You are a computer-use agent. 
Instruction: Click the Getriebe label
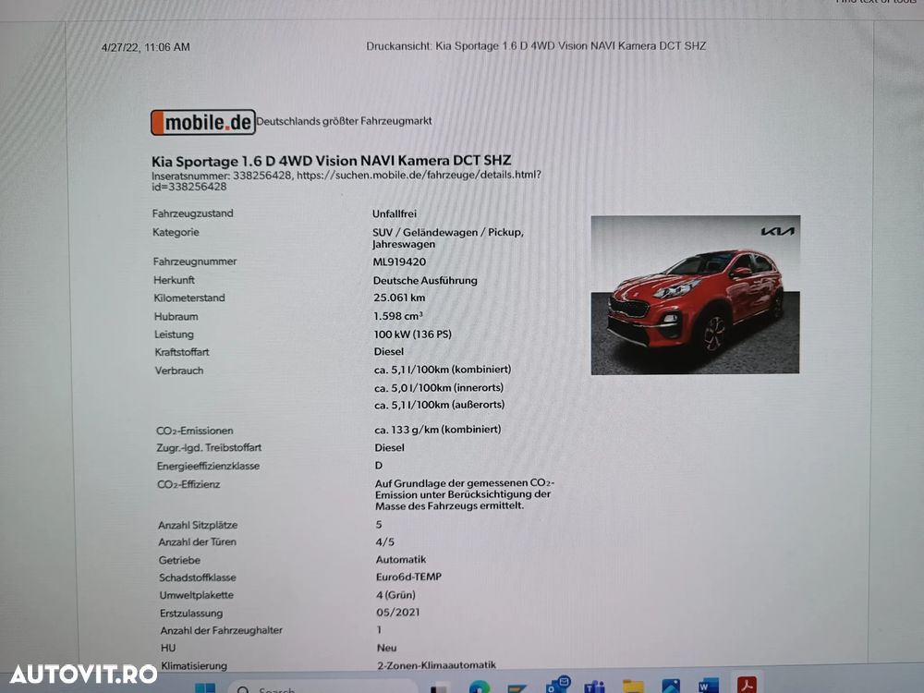coord(179,561)
